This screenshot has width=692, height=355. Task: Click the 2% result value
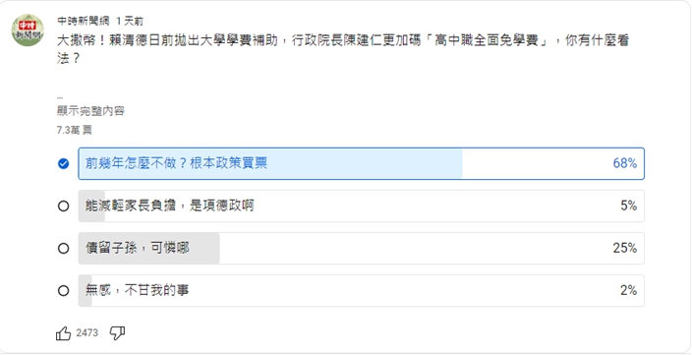point(628,290)
